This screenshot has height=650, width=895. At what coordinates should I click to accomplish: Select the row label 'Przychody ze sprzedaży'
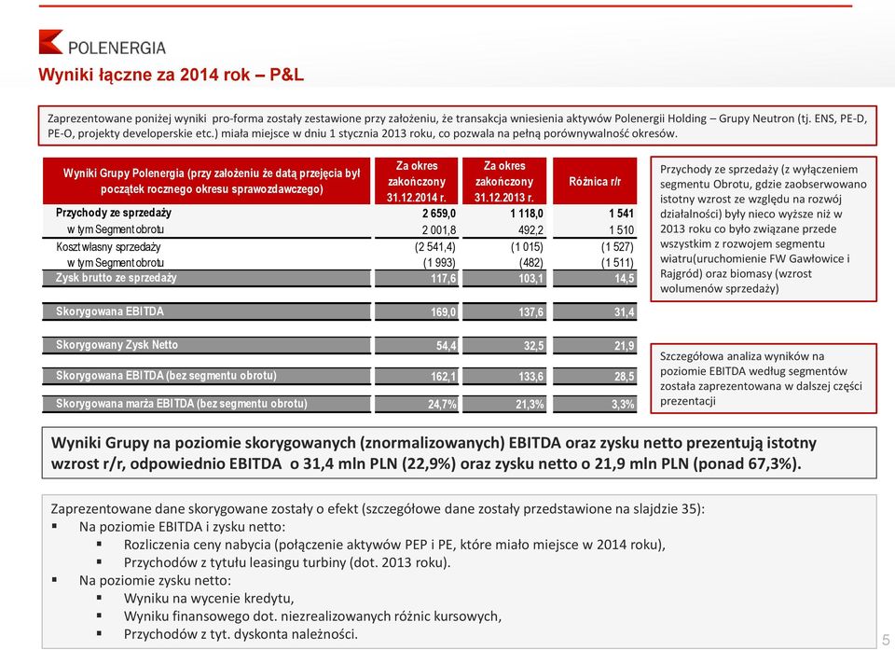click(x=114, y=213)
